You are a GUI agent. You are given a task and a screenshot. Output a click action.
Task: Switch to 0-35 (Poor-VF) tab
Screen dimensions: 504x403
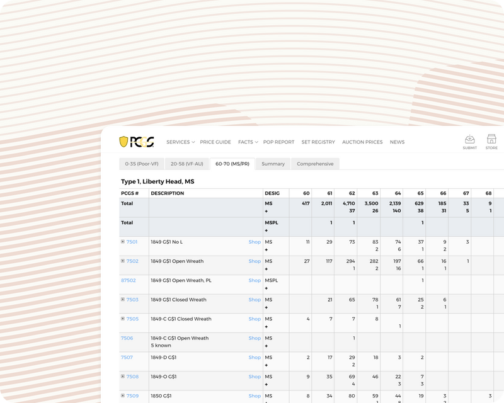point(142,164)
